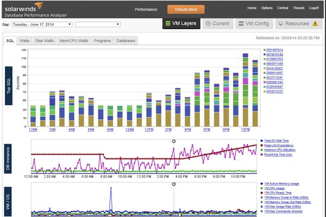Click the magenta swatch for SQL 6365081545
This screenshot has width=326, height=217.
point(265,82)
